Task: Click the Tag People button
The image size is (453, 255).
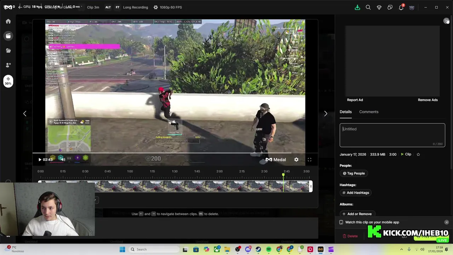Action: (354, 174)
